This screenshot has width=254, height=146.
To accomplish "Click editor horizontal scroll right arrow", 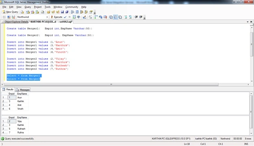I will click(x=248, y=84).
